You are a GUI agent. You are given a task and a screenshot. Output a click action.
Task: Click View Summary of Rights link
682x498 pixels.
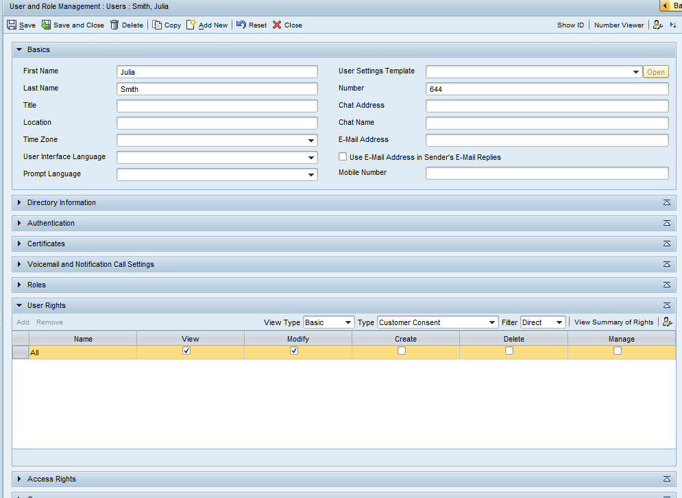(x=613, y=322)
